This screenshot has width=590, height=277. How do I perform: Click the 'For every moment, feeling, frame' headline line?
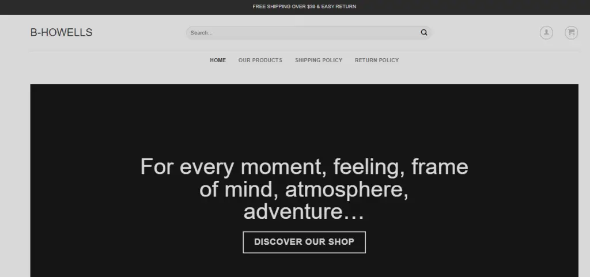click(x=304, y=167)
